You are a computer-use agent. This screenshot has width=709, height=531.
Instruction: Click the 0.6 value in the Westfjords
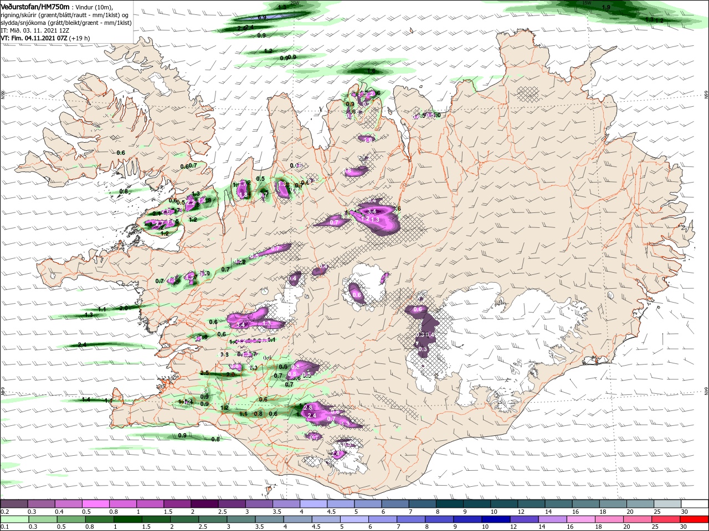pos(121,153)
